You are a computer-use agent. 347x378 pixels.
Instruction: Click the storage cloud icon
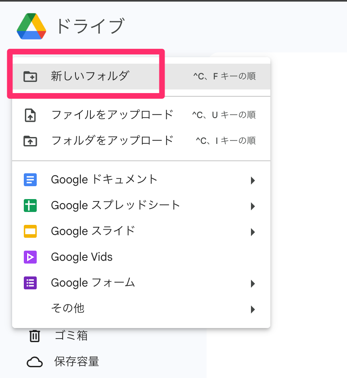pyautogui.click(x=35, y=362)
